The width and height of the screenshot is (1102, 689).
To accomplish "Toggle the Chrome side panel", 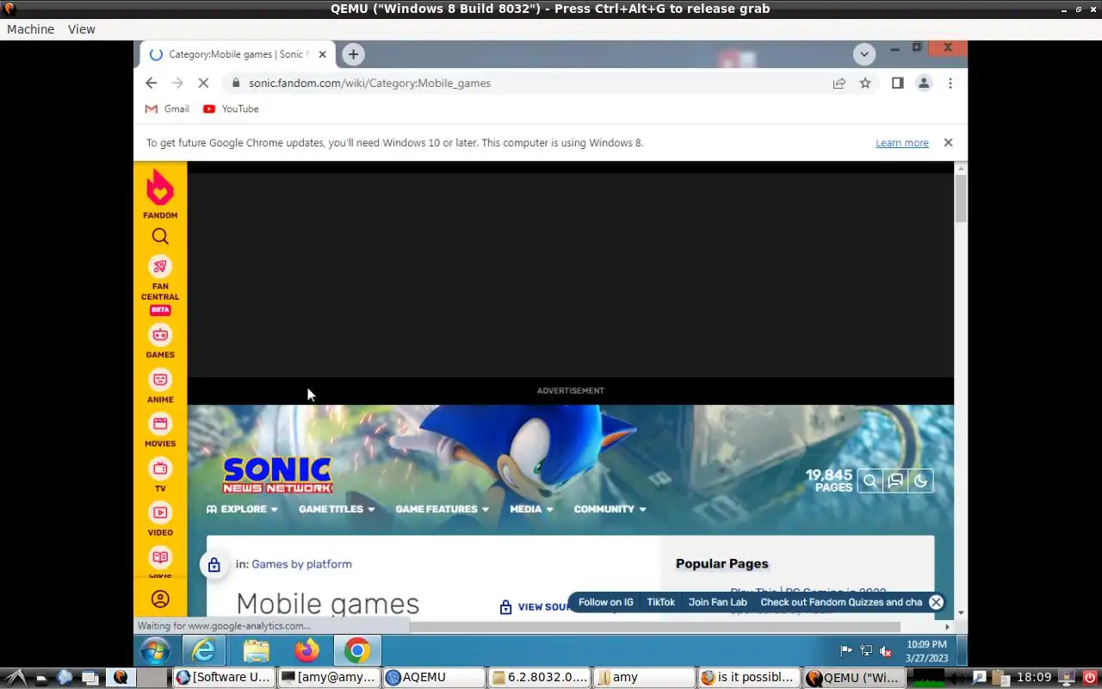I will pos(897,84).
